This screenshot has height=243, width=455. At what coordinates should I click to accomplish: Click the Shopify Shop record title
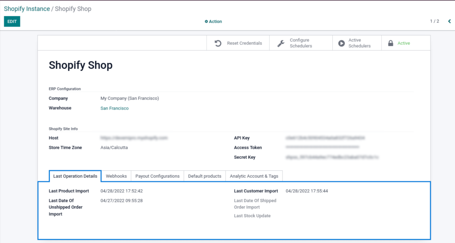[x=81, y=65]
